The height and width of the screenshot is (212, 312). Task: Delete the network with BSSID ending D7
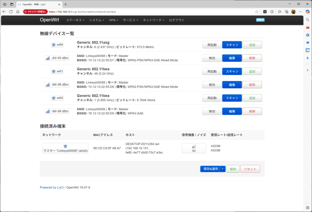252,58
